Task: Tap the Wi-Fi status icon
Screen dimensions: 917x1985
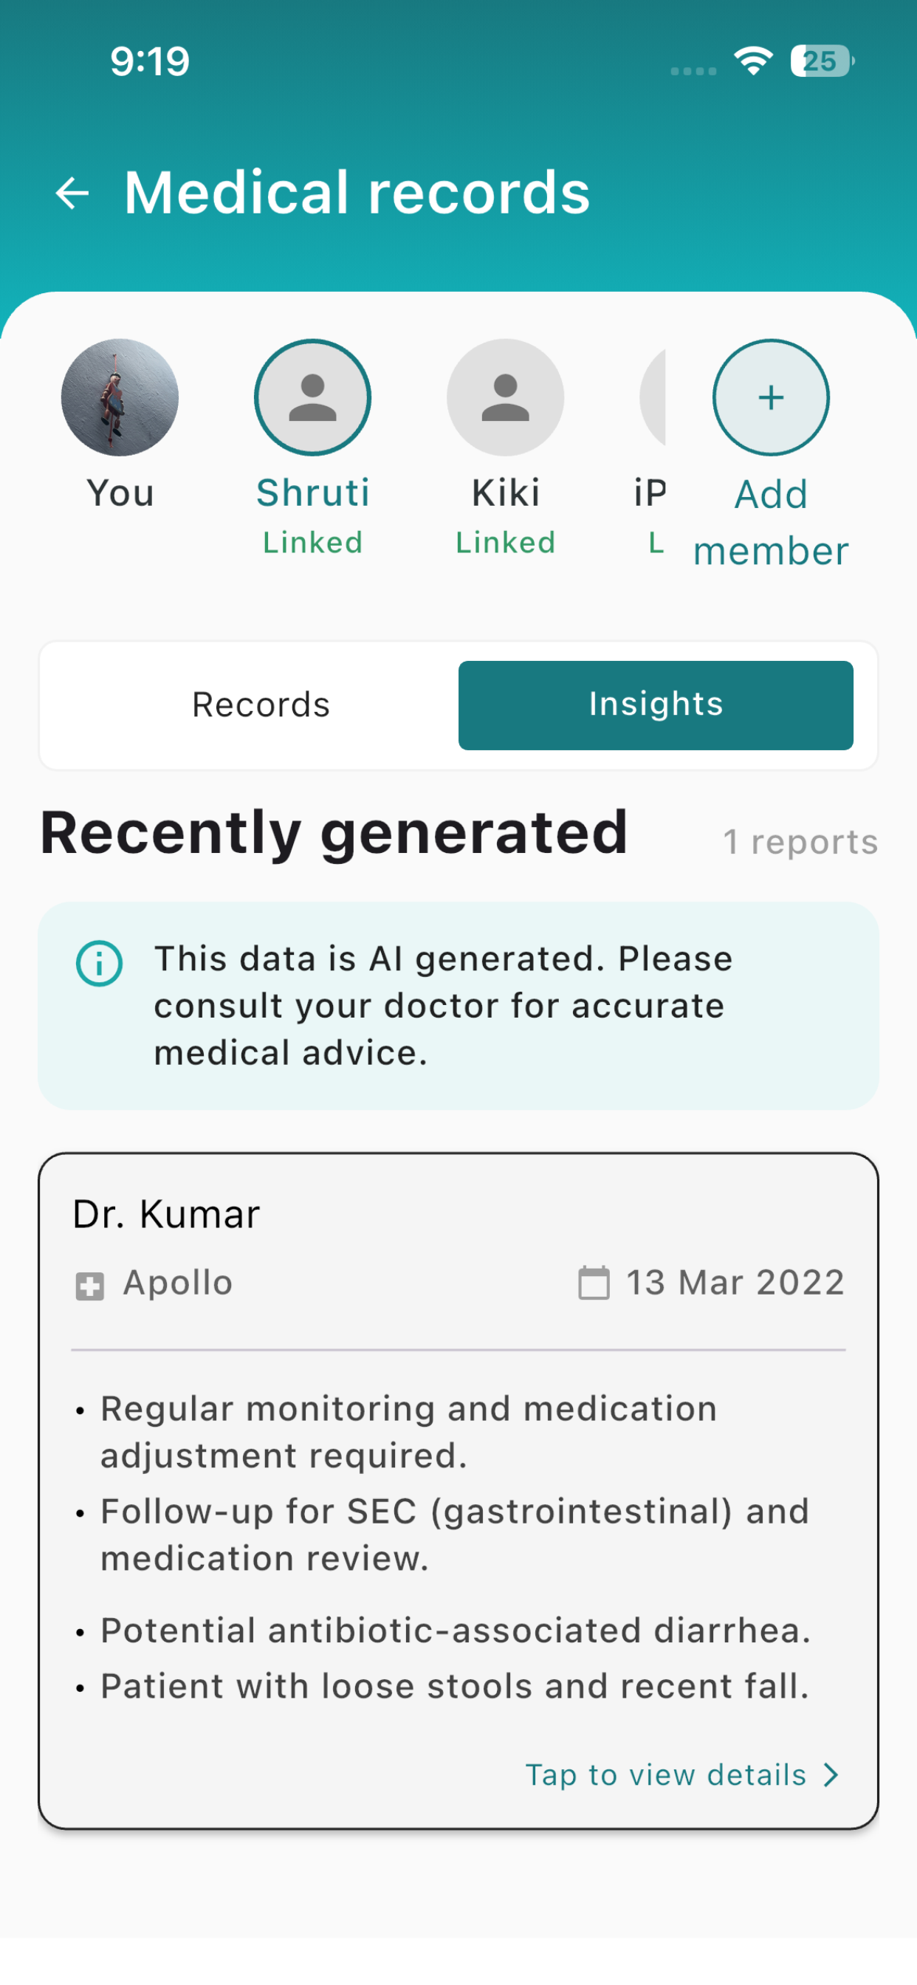Action: pyautogui.click(x=753, y=61)
